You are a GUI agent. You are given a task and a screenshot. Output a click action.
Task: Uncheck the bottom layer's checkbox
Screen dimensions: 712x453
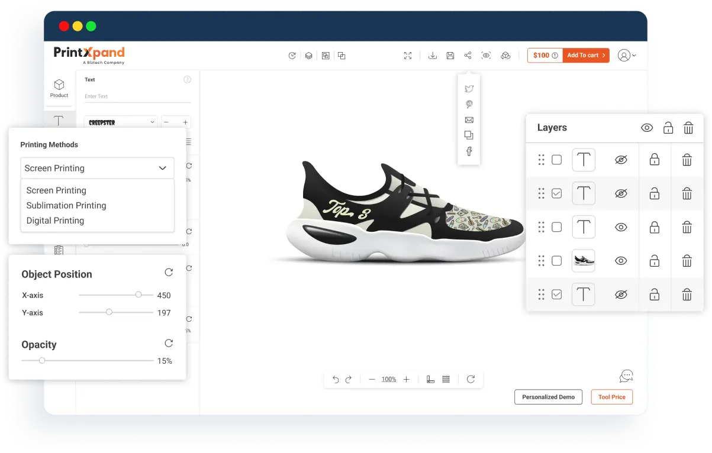pos(556,295)
